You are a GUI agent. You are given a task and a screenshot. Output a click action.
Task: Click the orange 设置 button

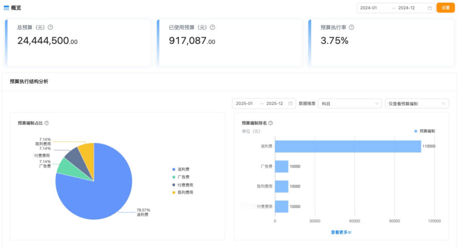[x=445, y=8]
